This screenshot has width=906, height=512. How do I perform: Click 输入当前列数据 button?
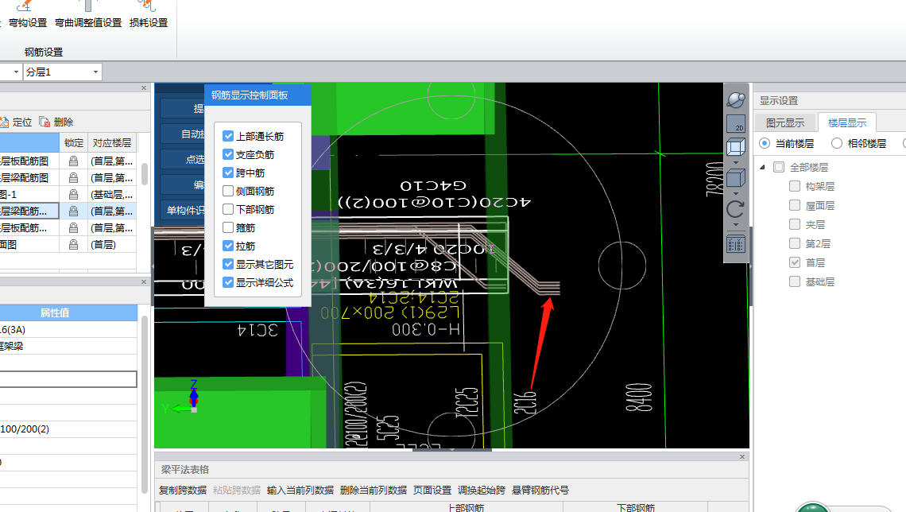click(300, 490)
